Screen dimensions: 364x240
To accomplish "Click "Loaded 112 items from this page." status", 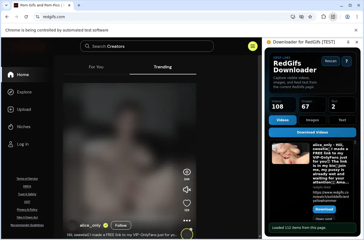I will point(312,228).
